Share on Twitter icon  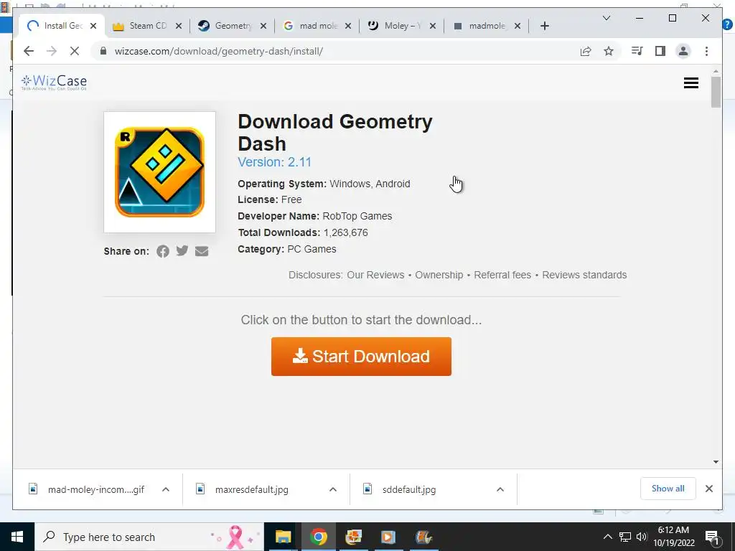click(x=182, y=250)
